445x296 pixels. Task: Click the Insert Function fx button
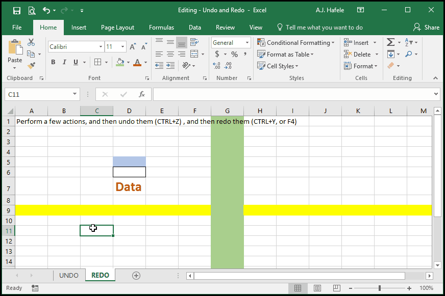pos(142,94)
